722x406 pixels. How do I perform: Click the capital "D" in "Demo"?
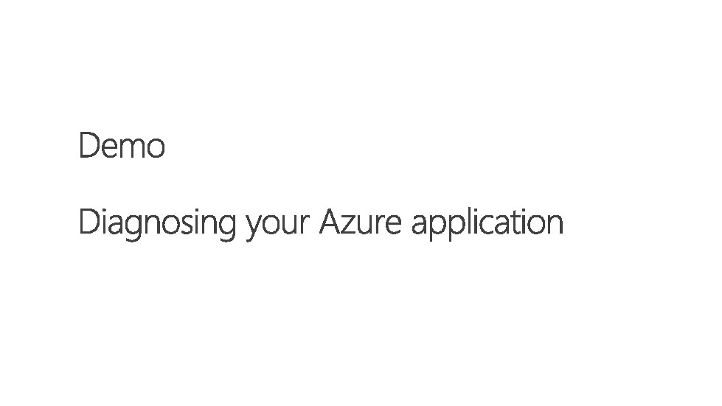tap(89, 145)
